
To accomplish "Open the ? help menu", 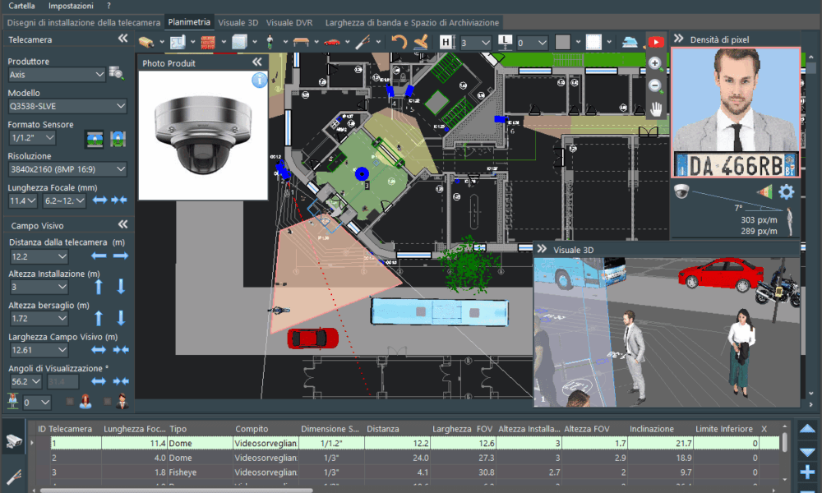I will coord(109,6).
